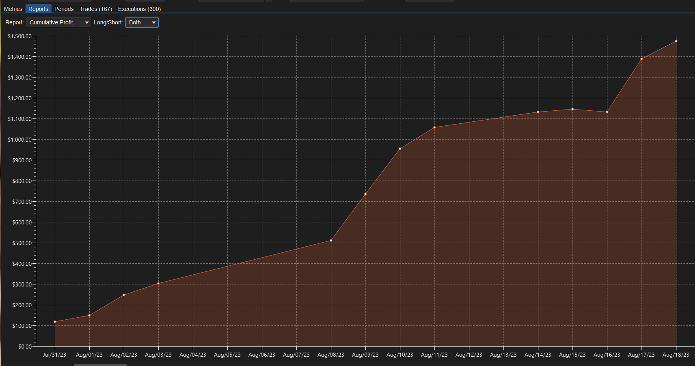Click the horizontal scrollbar thumb at the bottom
This screenshot has height=366, width=695.
(x=100, y=365)
